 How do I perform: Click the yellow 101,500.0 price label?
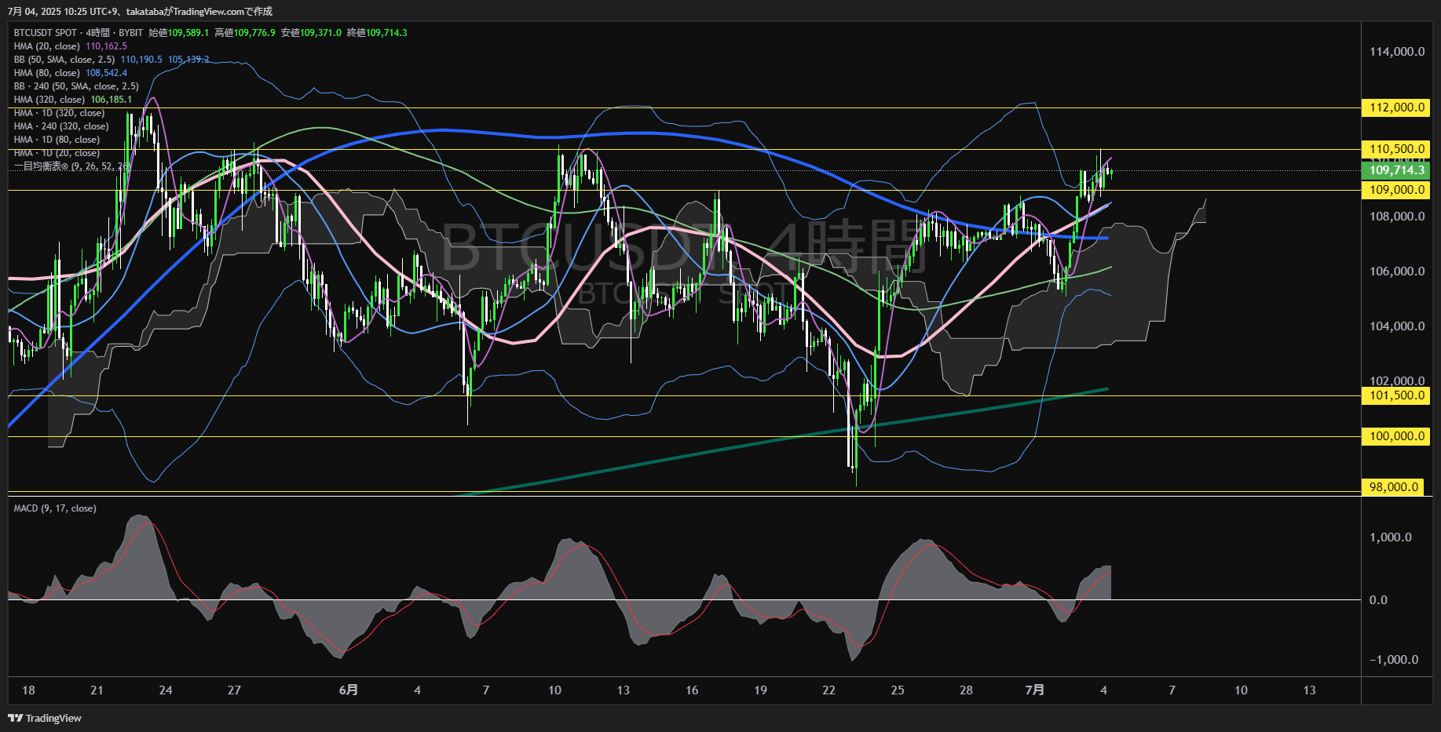[x=1397, y=395]
